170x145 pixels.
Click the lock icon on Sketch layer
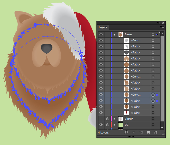(107, 119)
